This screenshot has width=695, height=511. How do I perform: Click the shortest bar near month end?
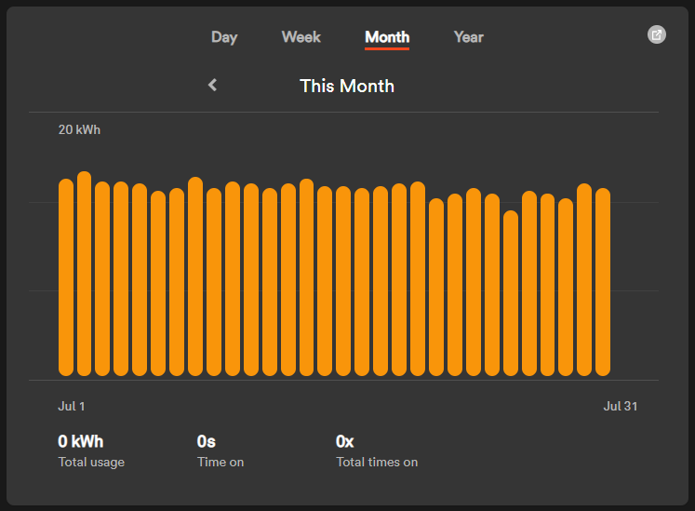click(511, 293)
